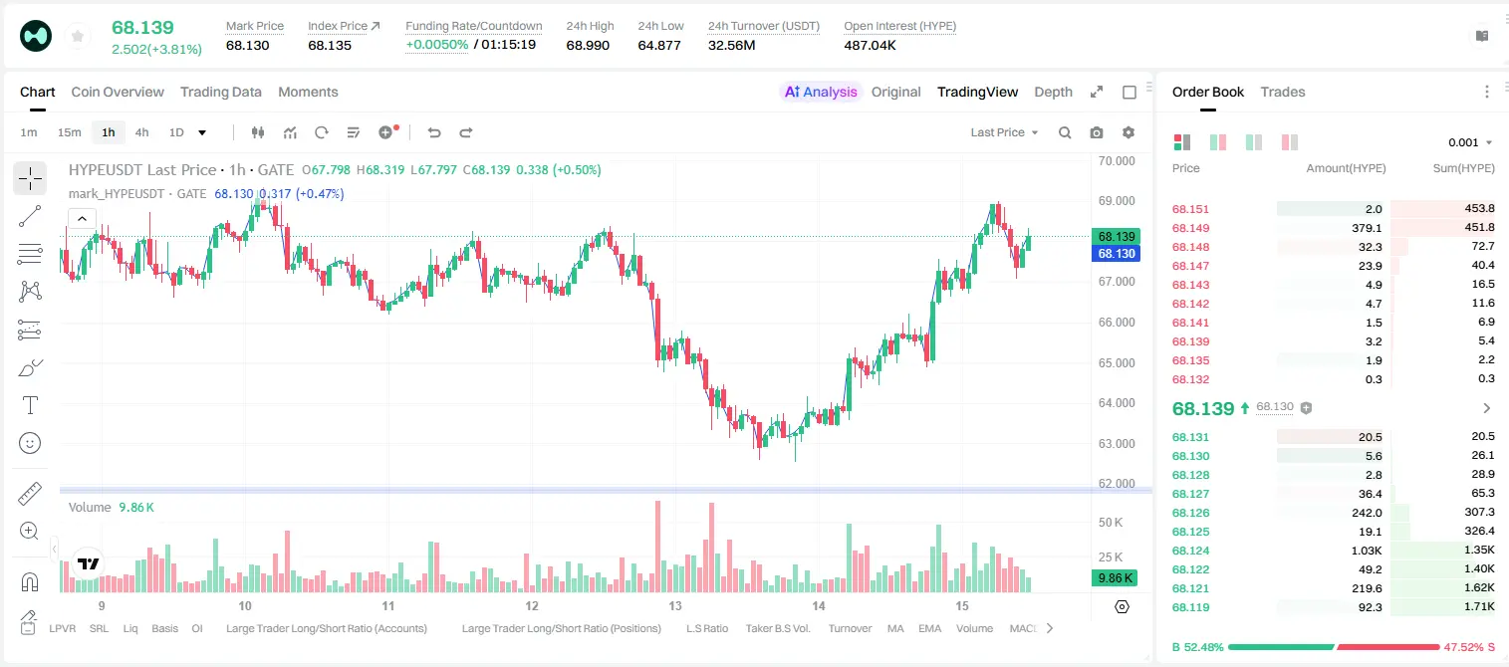
Task: Open chart settings gear icon
Action: click(1129, 132)
